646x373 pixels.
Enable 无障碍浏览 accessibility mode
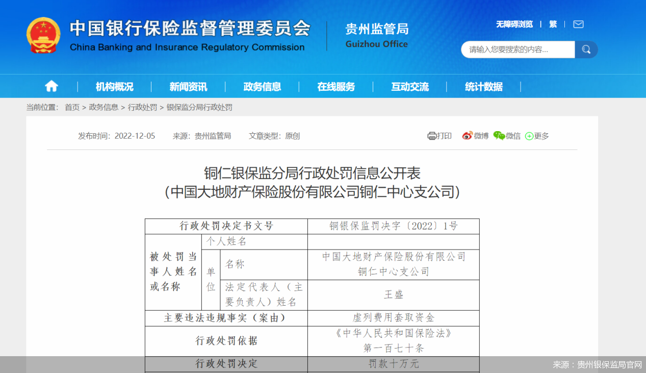click(x=513, y=24)
